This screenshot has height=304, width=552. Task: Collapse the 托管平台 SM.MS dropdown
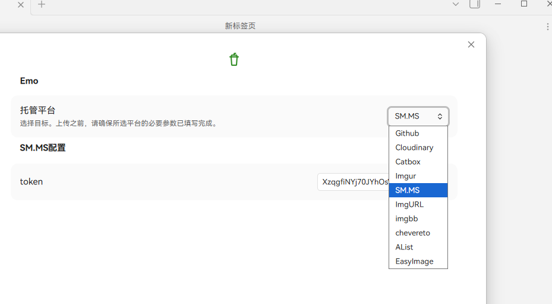418,116
